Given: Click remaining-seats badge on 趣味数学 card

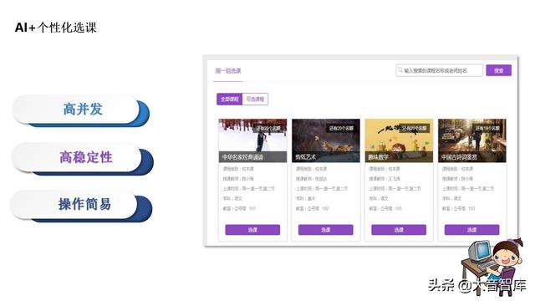Looking at the screenshot, I should click(x=415, y=128).
